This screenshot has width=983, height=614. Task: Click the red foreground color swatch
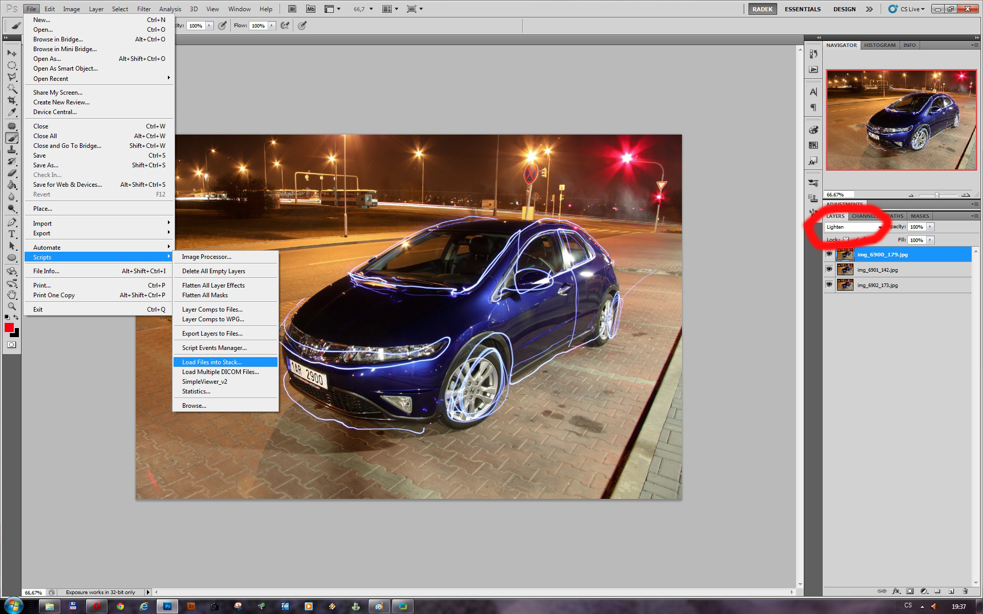click(x=9, y=328)
